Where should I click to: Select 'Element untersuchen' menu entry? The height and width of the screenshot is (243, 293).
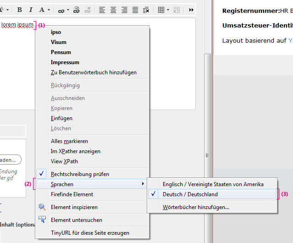(x=93, y=220)
